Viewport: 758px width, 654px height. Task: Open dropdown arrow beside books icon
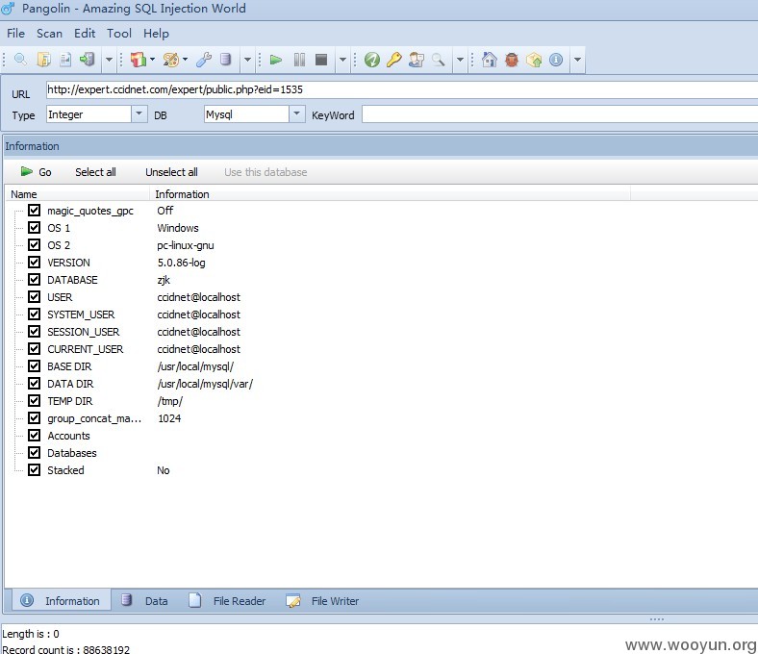152,60
